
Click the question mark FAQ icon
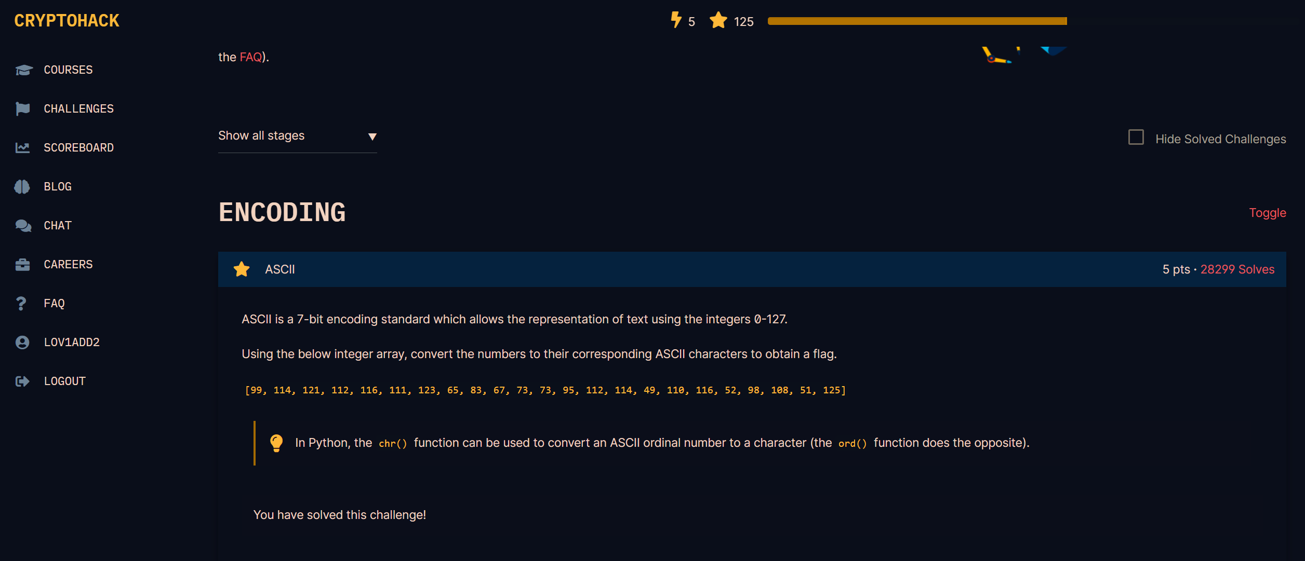21,304
